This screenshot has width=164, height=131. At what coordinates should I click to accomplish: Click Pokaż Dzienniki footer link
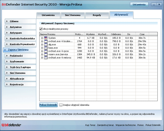pyautogui.click(x=153, y=125)
